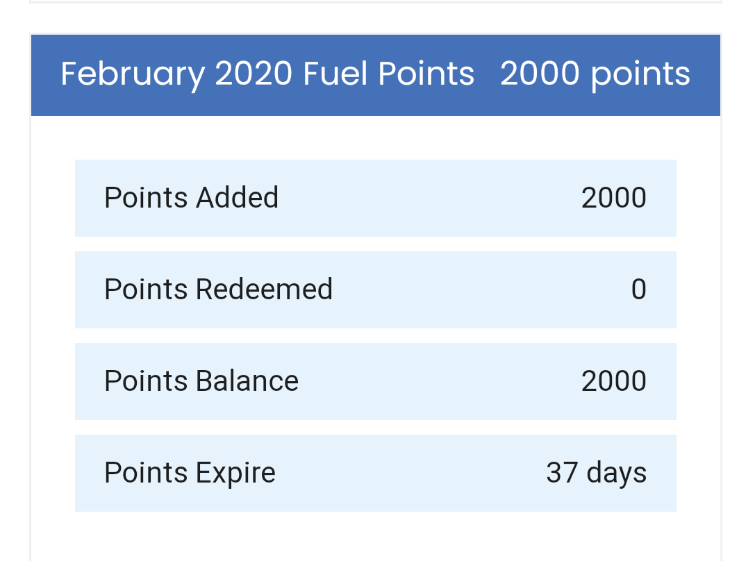
Task: Click white space below Points Expire row
Action: tap(376, 536)
